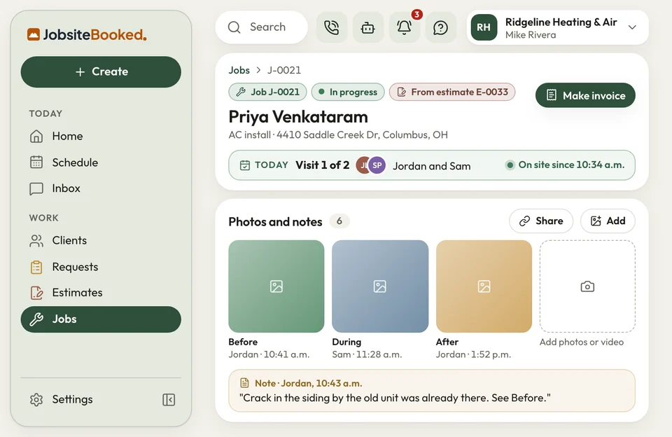672x437 pixels.
Task: Open the AI assistant robot icon
Action: click(367, 27)
